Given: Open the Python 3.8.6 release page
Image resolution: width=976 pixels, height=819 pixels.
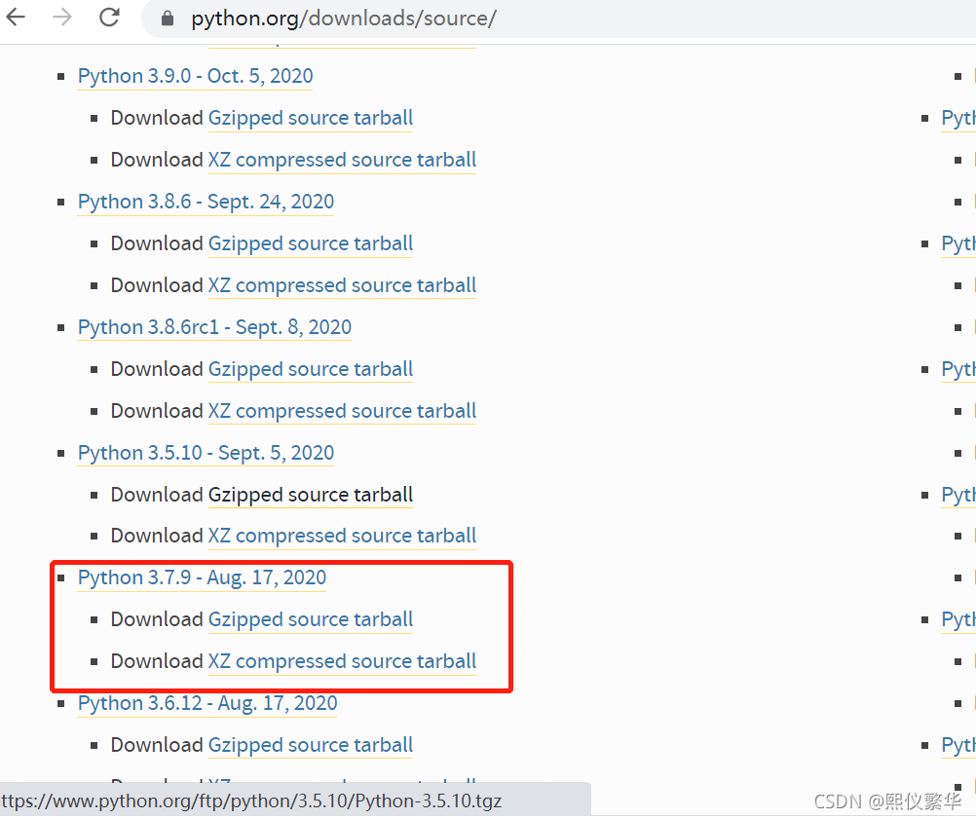Looking at the screenshot, I should (x=205, y=202).
